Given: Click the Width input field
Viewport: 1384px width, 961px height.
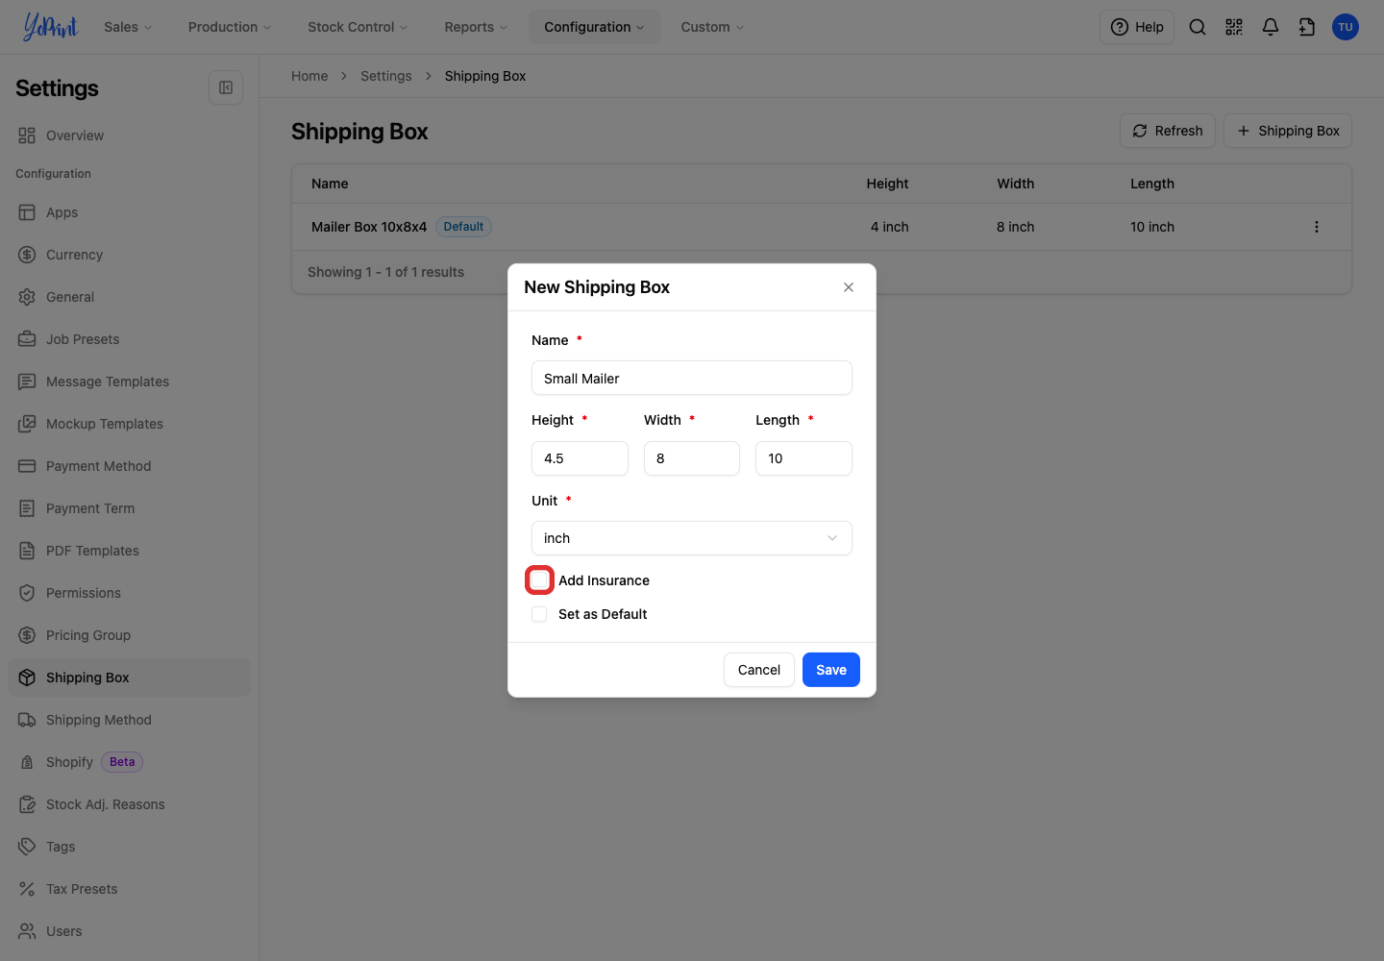Looking at the screenshot, I should coord(692,458).
